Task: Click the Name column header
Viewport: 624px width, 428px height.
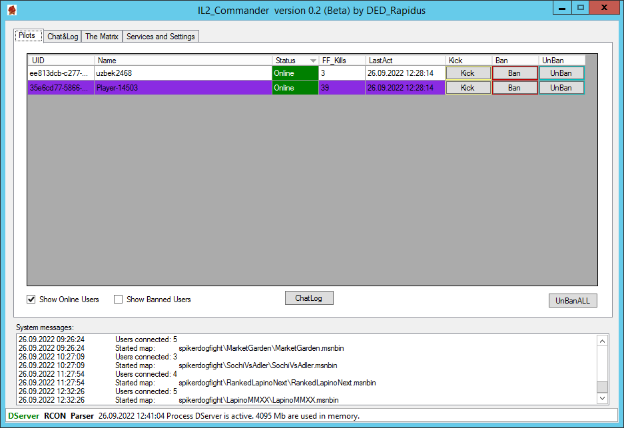Action: (x=183, y=61)
